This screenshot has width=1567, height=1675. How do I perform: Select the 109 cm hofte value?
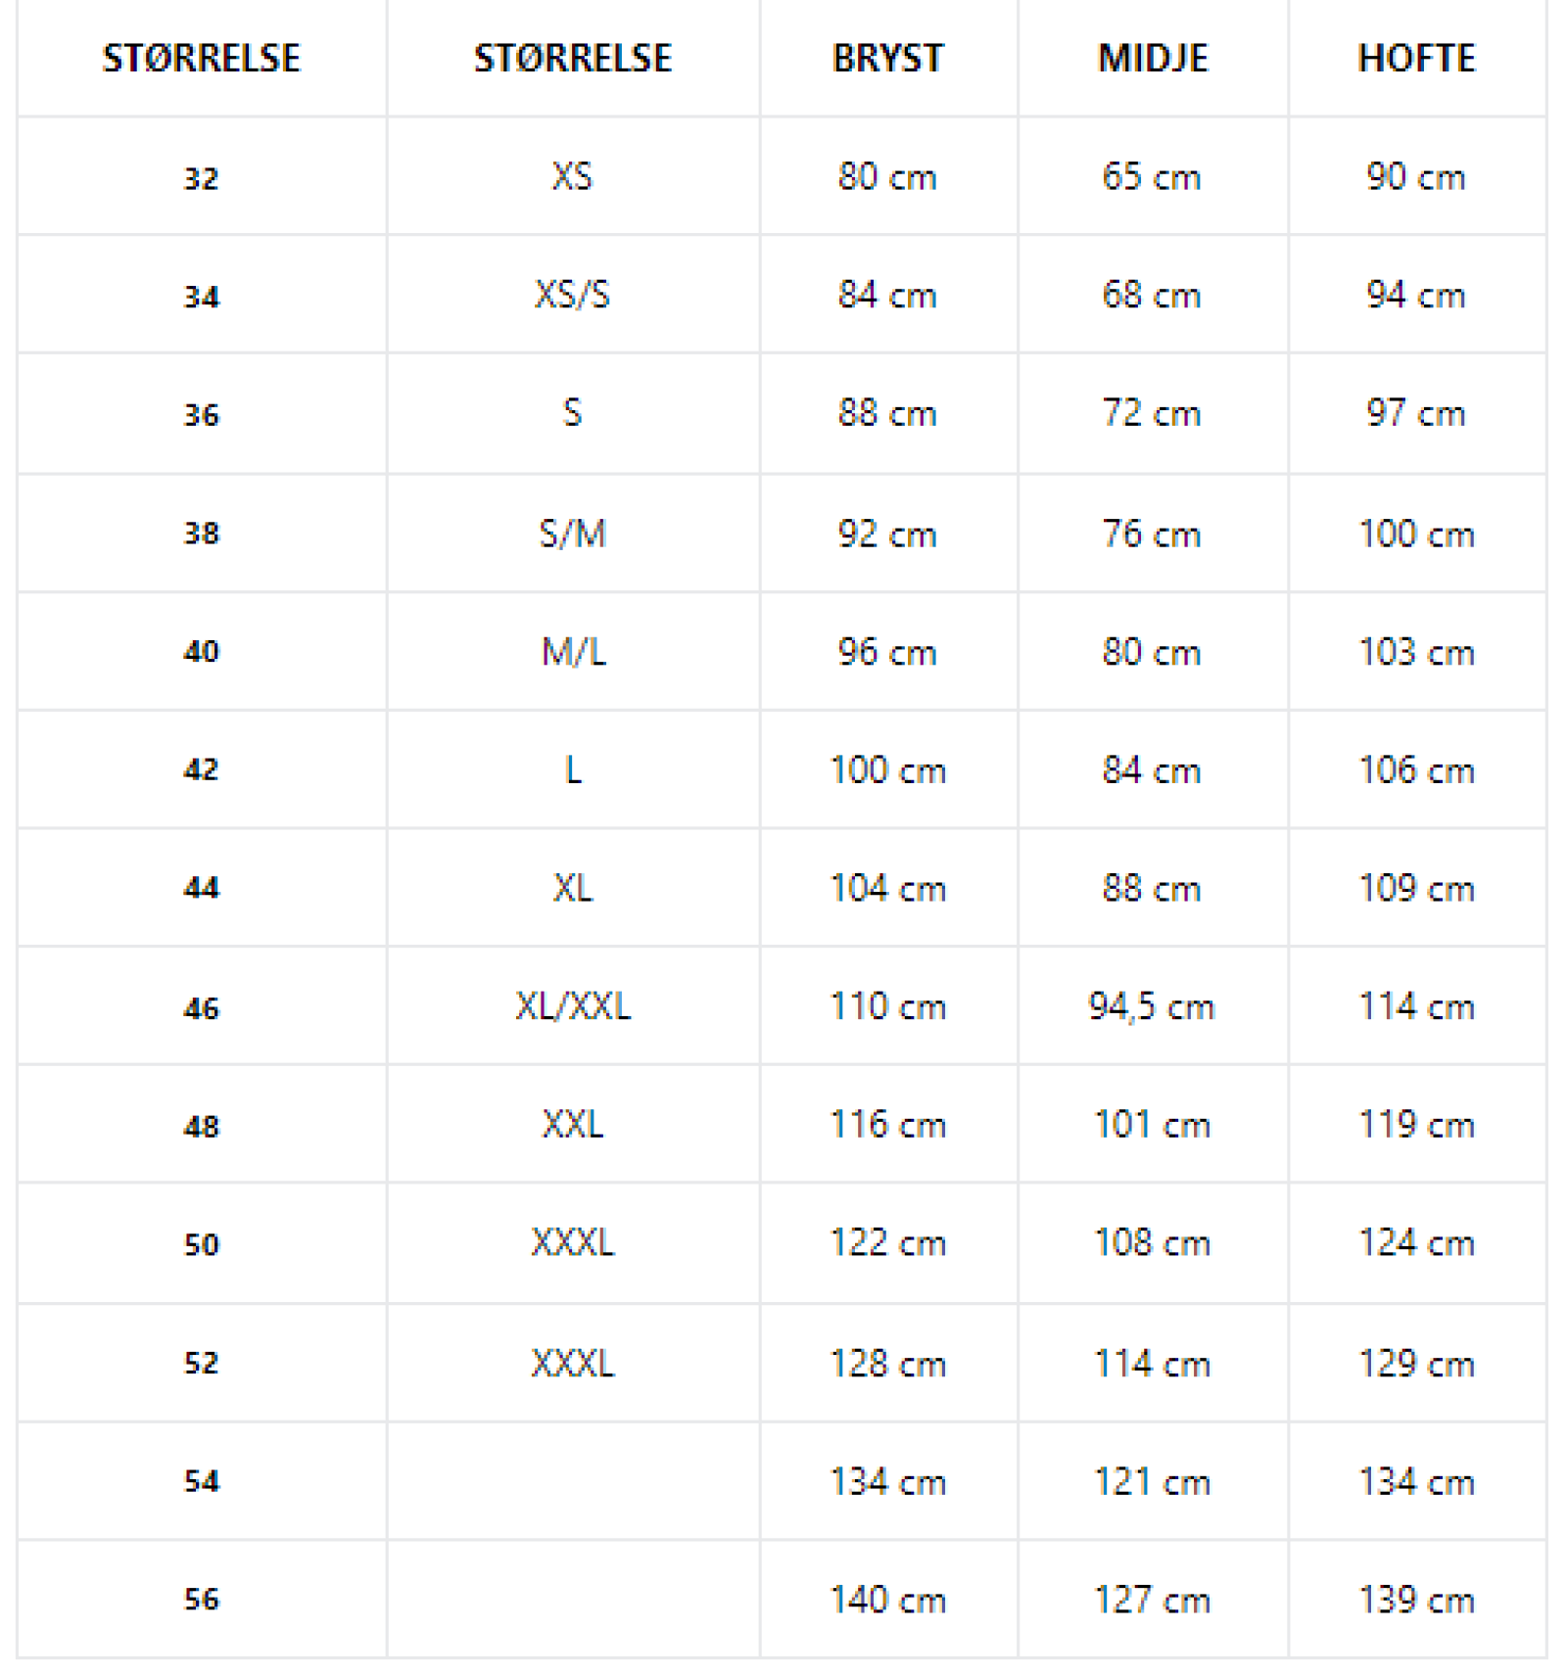click(1416, 888)
